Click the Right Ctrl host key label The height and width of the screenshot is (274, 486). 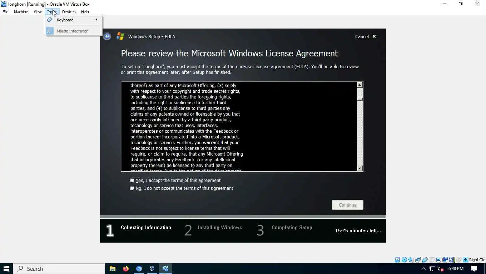[477, 260]
